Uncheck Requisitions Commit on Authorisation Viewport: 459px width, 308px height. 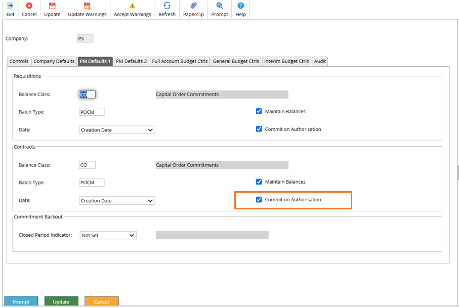pyautogui.click(x=259, y=129)
